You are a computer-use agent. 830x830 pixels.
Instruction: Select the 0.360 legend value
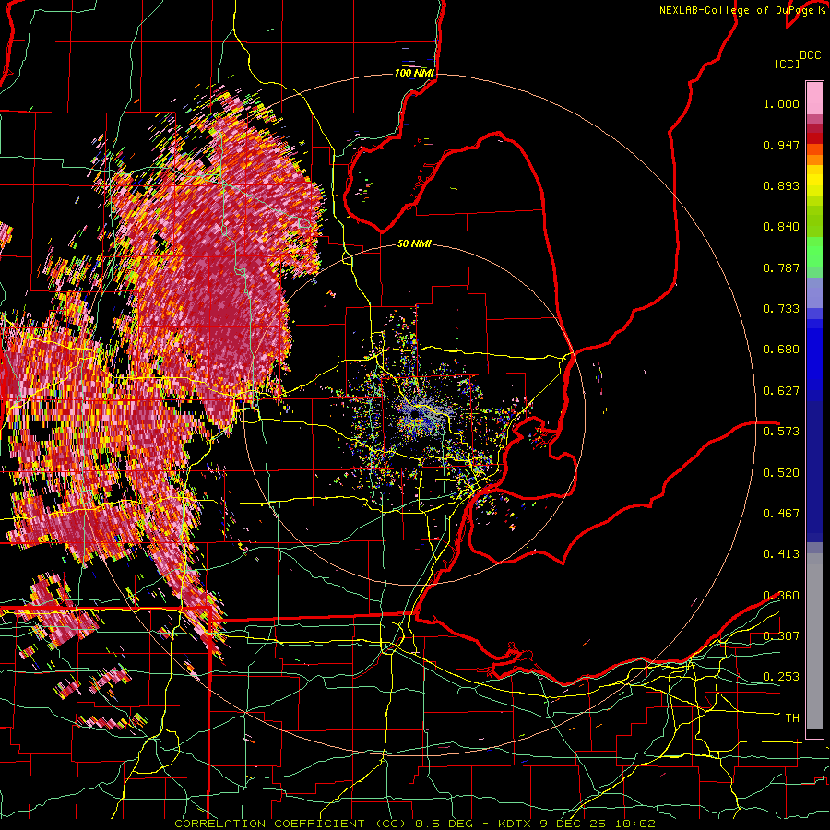[781, 596]
